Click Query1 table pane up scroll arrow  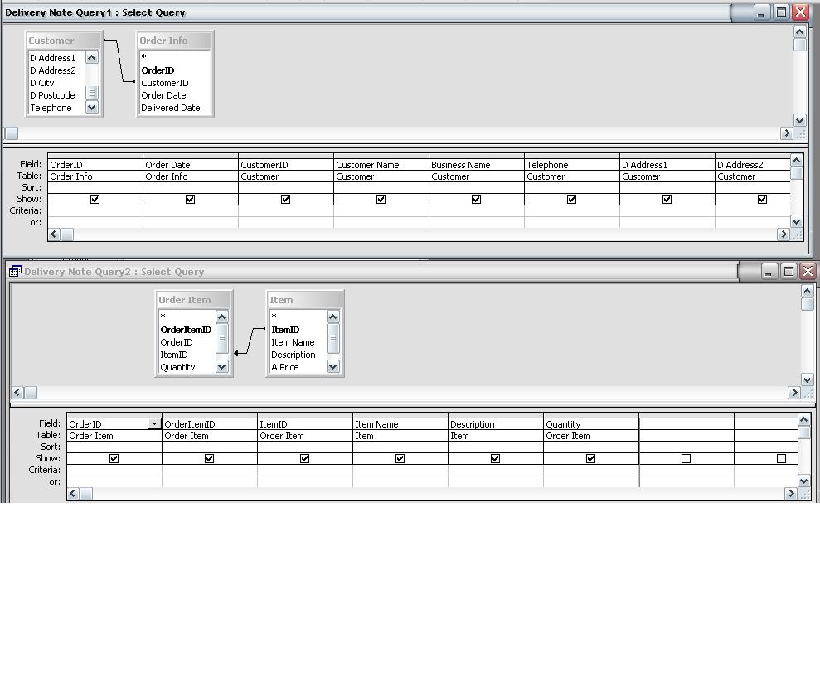[799, 31]
